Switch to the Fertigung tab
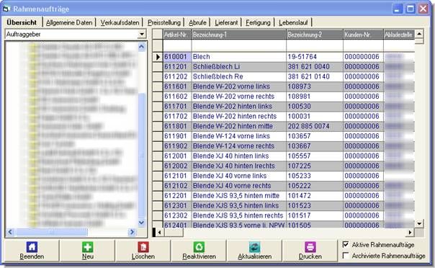The width and height of the screenshot is (435, 268). pyautogui.click(x=258, y=22)
